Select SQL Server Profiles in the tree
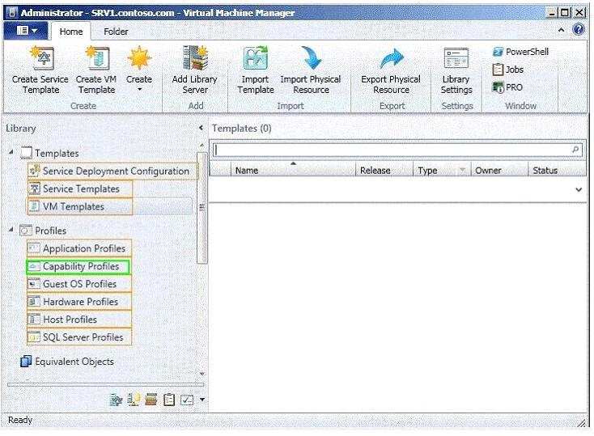 (x=79, y=337)
